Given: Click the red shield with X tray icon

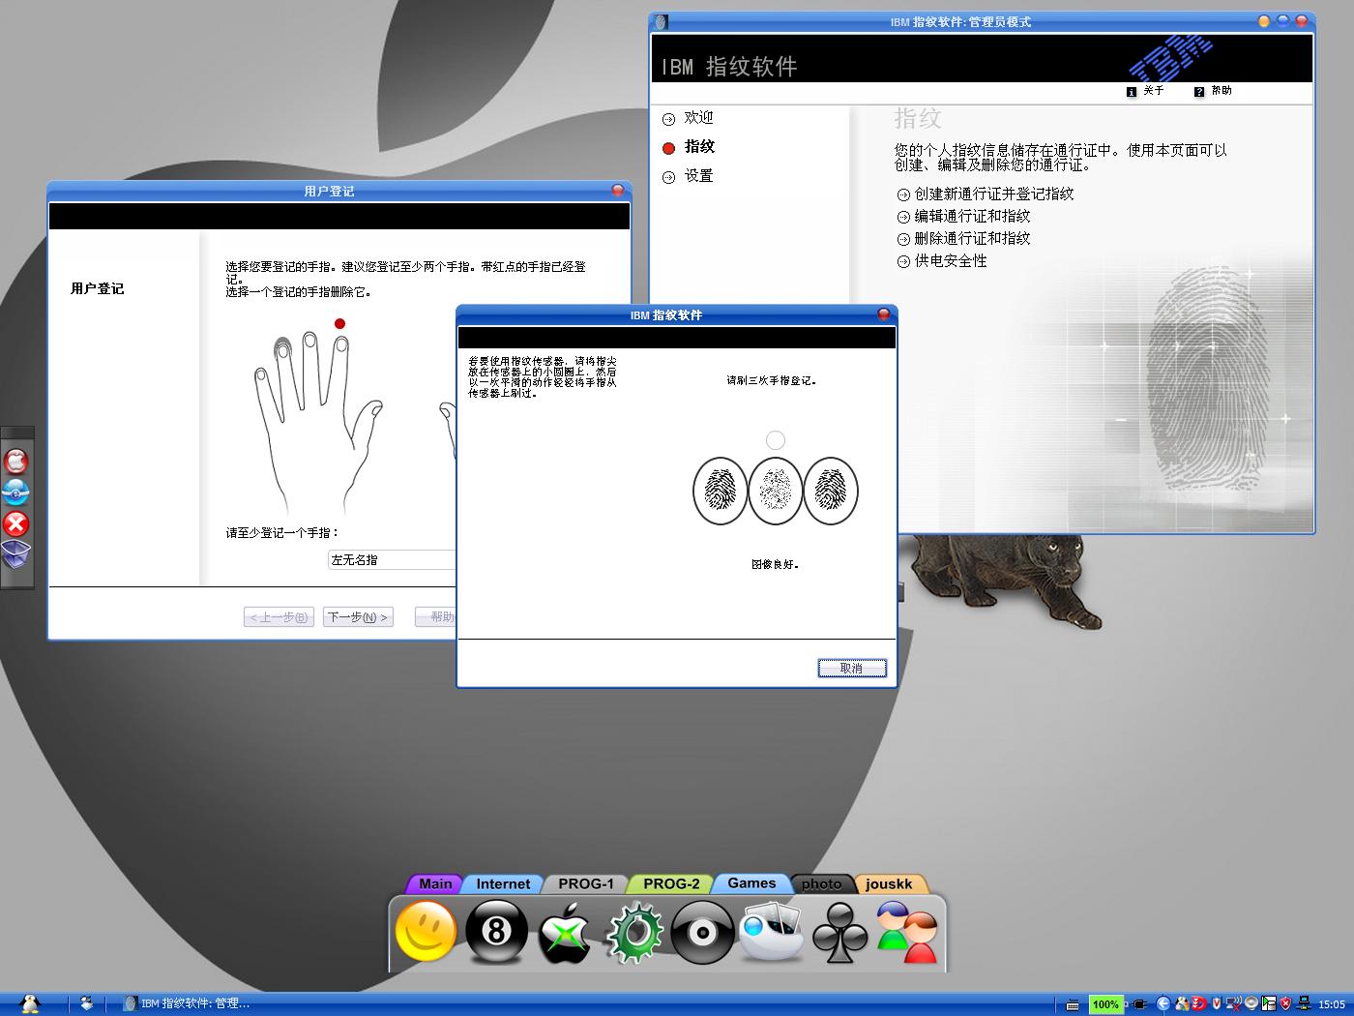Looking at the screenshot, I should coord(1285,1004).
